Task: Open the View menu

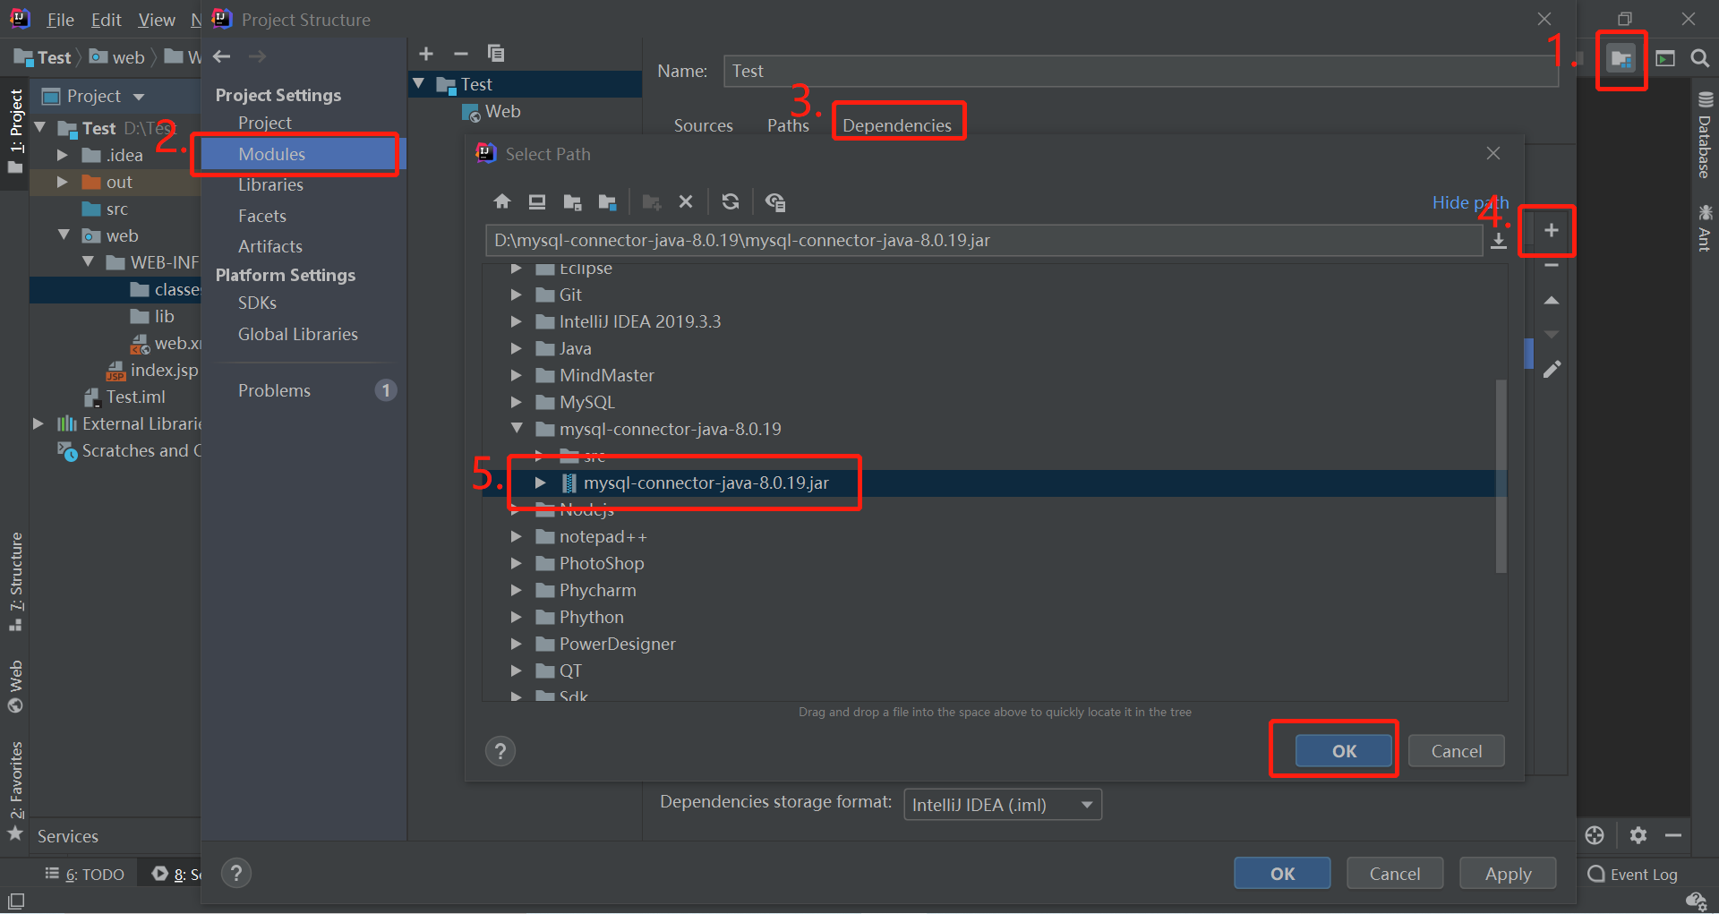Action: coord(157,20)
